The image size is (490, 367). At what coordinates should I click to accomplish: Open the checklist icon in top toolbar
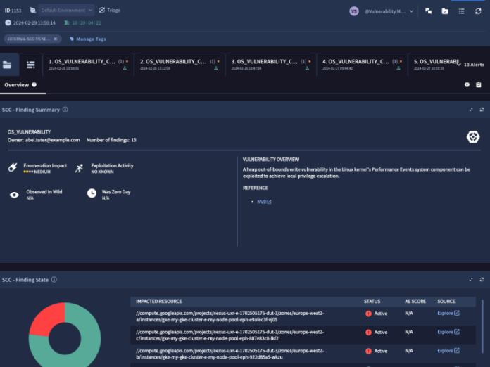click(461, 11)
